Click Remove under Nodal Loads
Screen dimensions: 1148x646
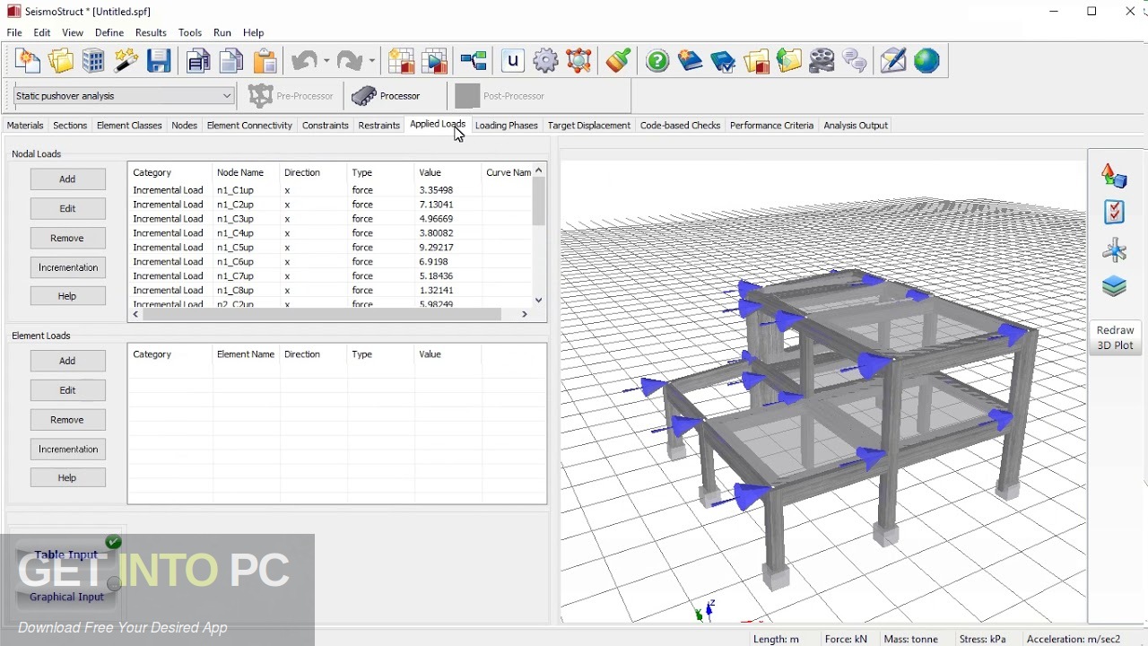point(67,238)
